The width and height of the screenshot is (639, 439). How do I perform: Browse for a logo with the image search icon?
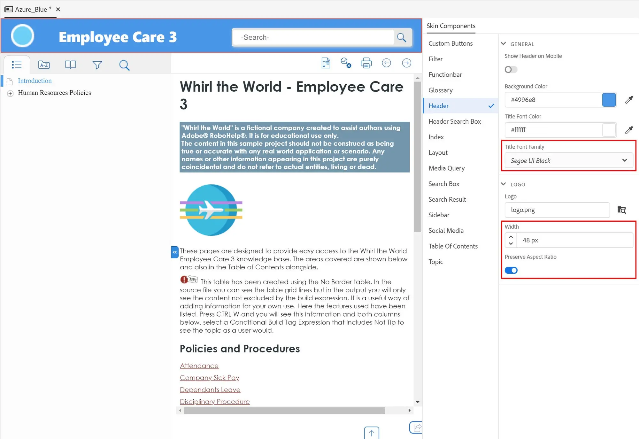[x=622, y=210]
